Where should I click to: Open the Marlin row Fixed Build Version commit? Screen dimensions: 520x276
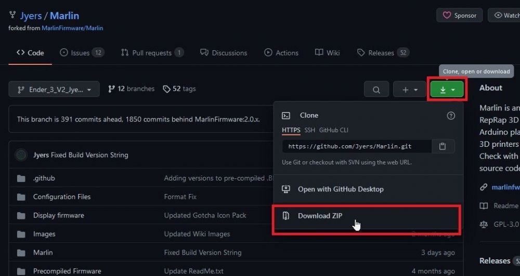(203, 253)
